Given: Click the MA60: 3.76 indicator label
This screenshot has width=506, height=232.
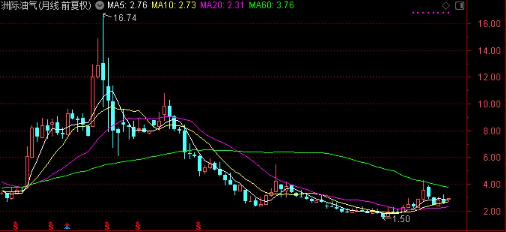Looking at the screenshot, I should pyautogui.click(x=272, y=5).
